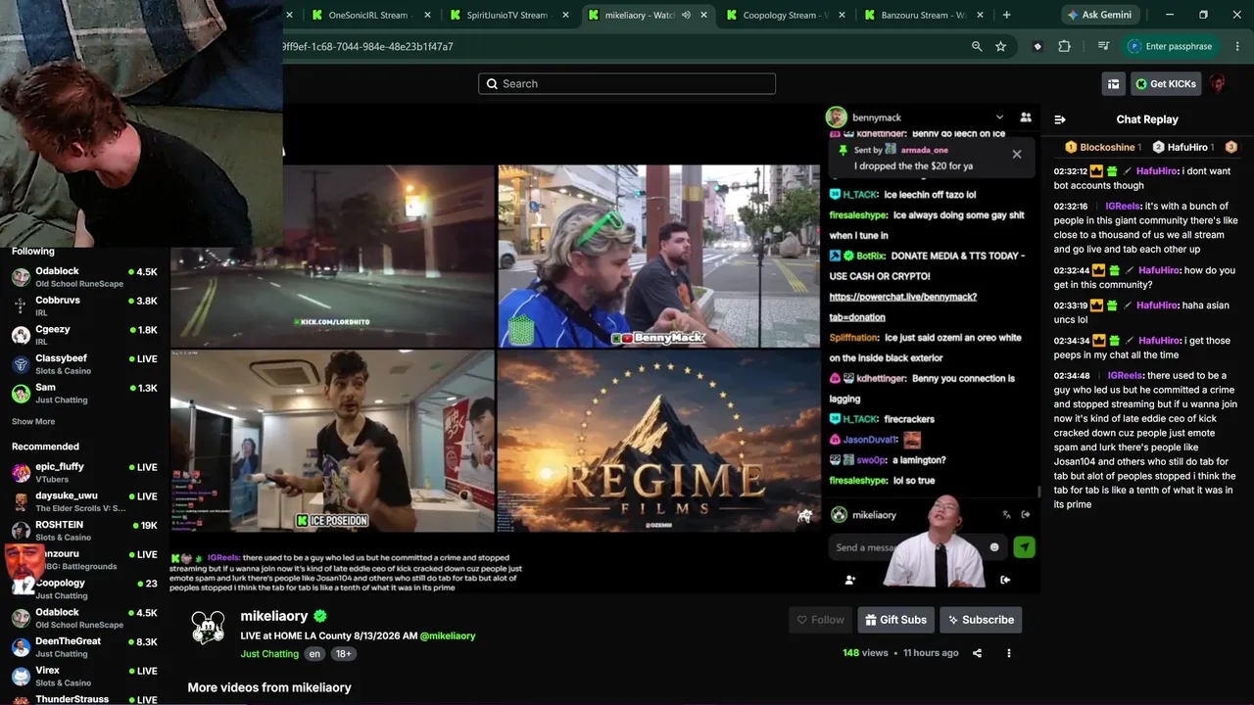1254x705 pixels.
Task: Open the OneSonicIRL Stream tab
Action: [x=368, y=15]
